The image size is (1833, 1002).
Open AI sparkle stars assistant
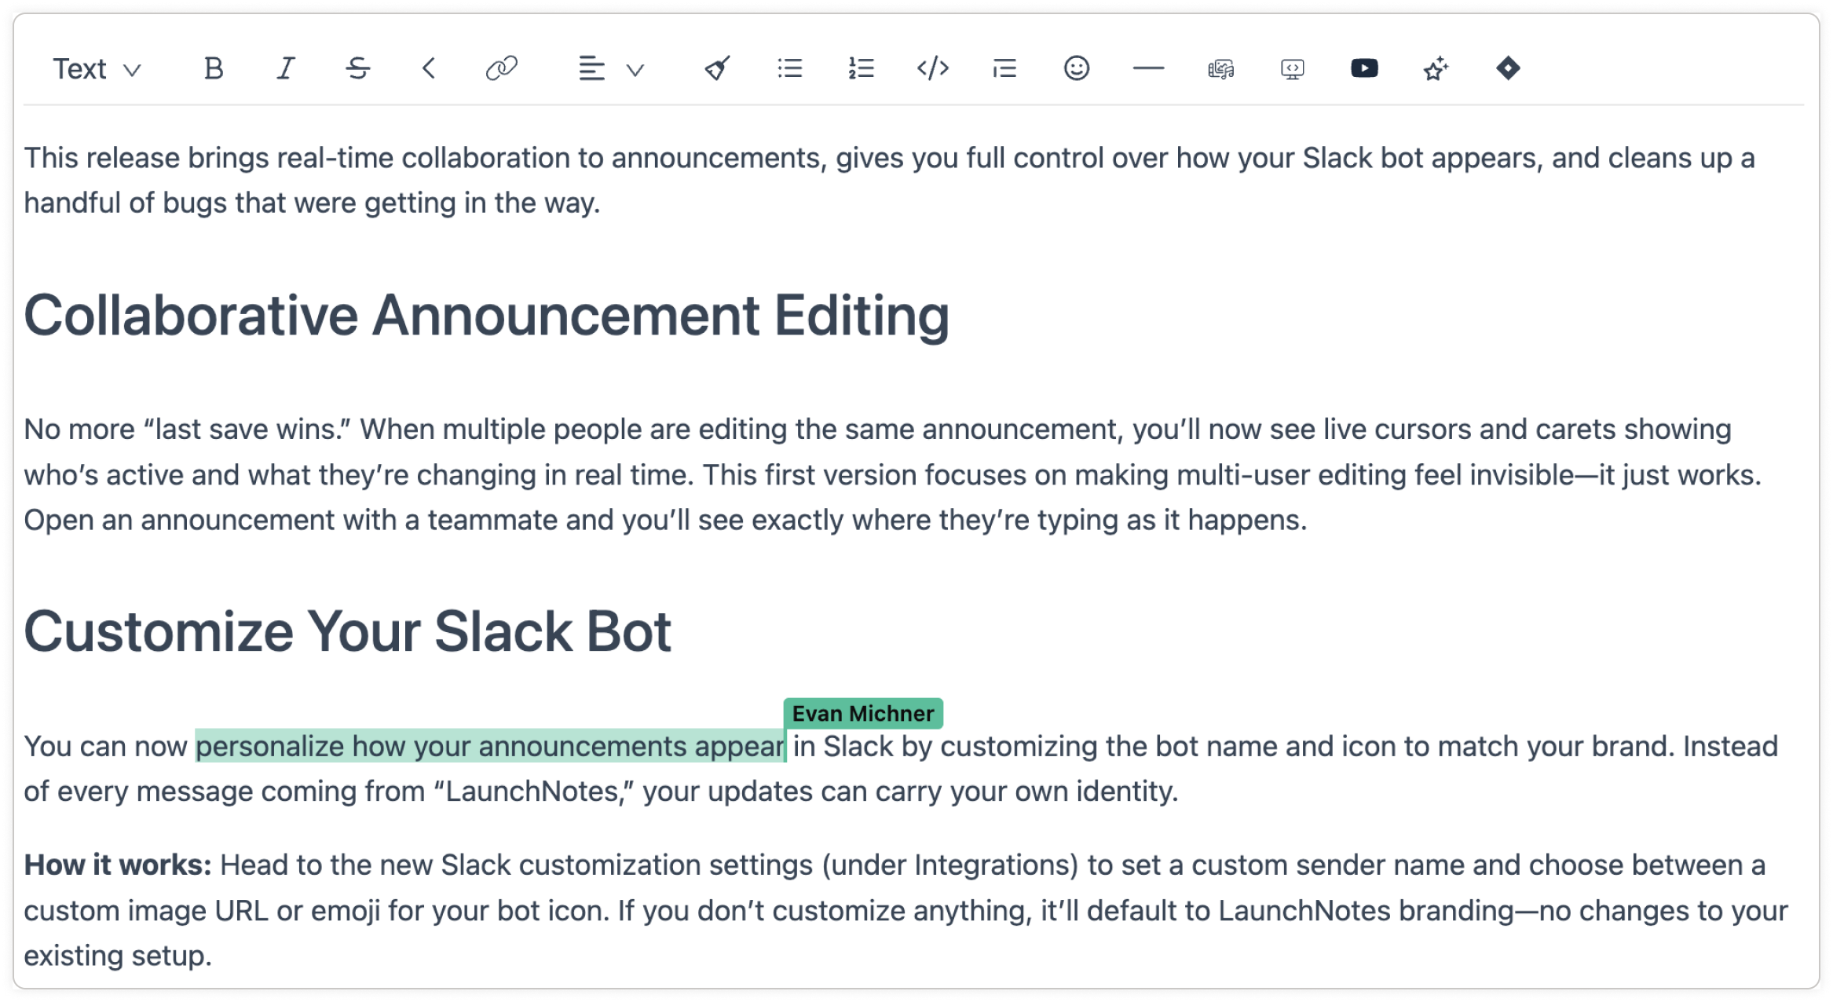[x=1436, y=69]
